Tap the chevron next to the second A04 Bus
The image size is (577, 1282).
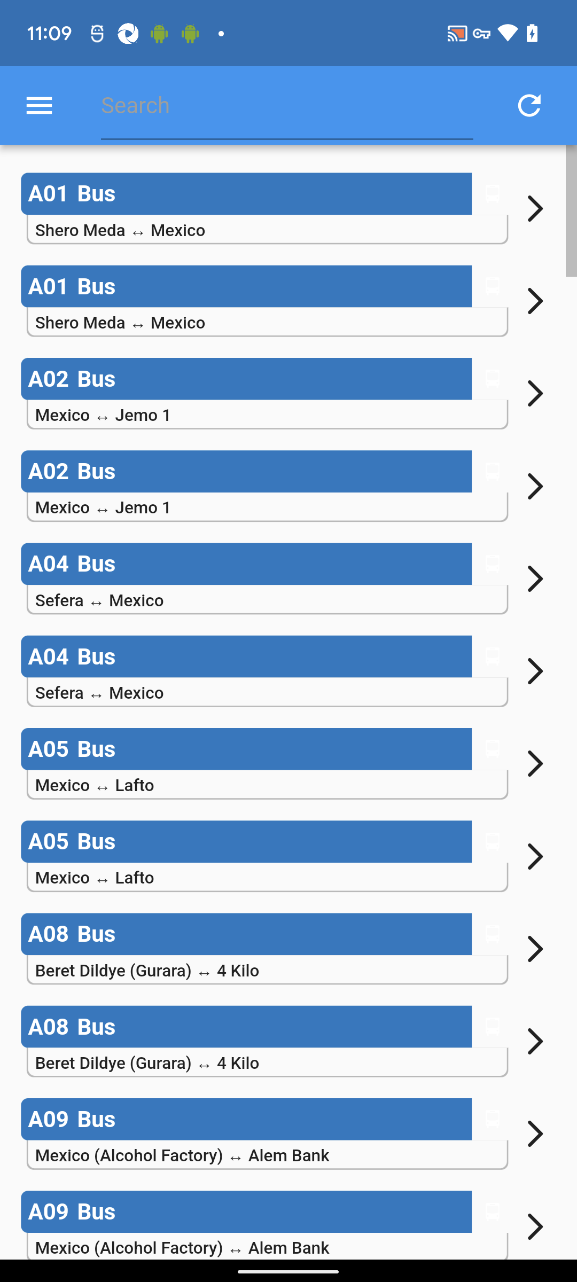pyautogui.click(x=535, y=671)
